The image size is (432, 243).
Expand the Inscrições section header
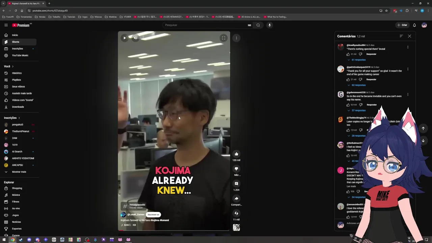pyautogui.click(x=12, y=118)
